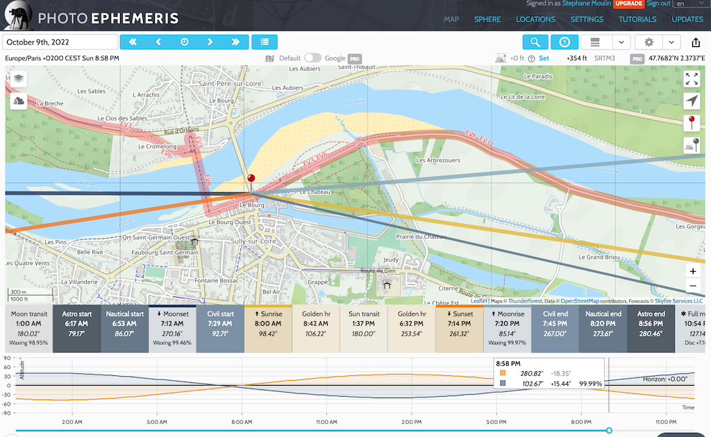The width and height of the screenshot is (711, 437).
Task: Open Stephane Moulin account link
Action: tap(586, 3)
